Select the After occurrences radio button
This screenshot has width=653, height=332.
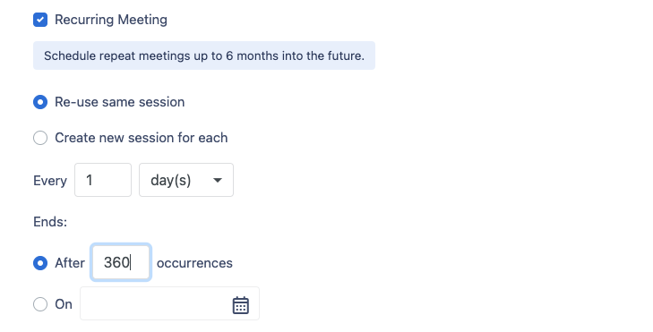40,263
